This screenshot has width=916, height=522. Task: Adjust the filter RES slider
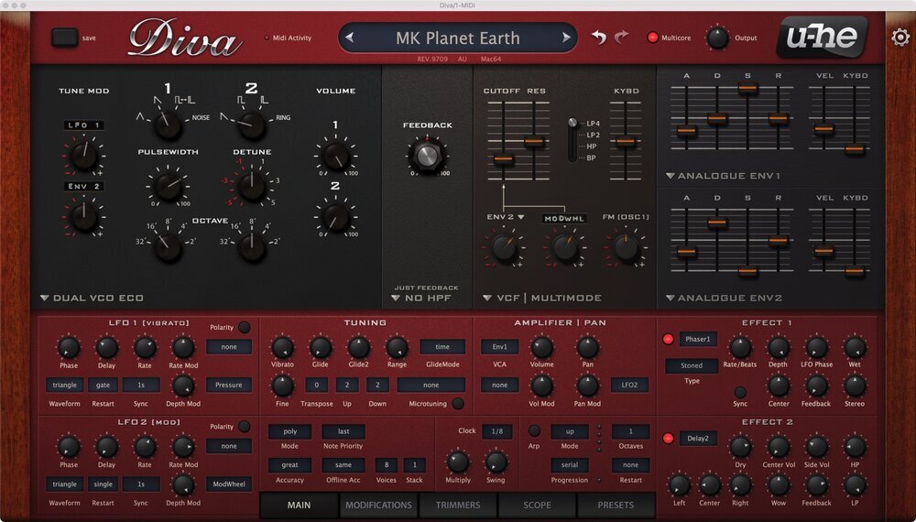click(x=533, y=141)
